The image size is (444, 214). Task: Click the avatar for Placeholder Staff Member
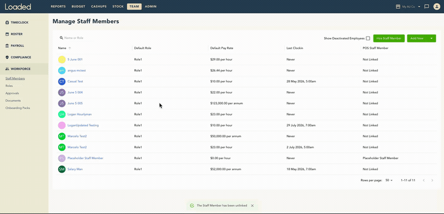[x=62, y=158]
